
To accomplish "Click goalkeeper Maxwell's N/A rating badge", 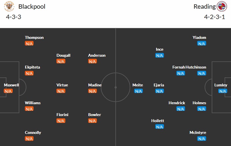I will click(8, 91).
